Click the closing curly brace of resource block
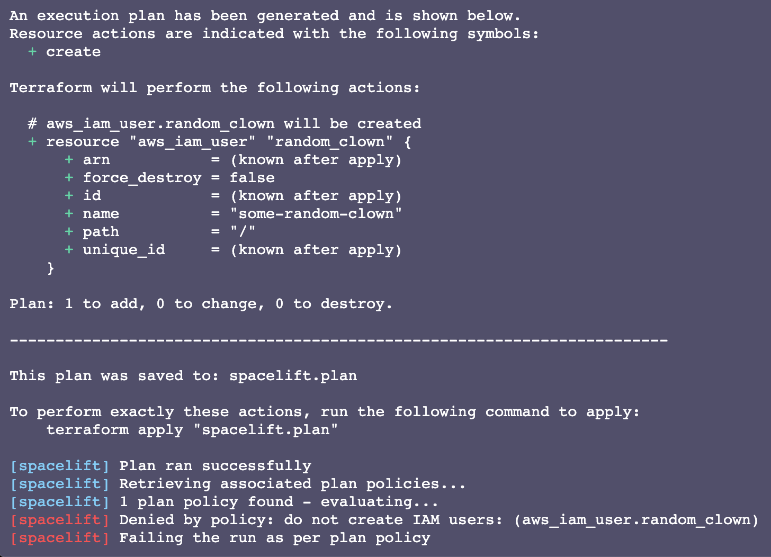 (51, 268)
